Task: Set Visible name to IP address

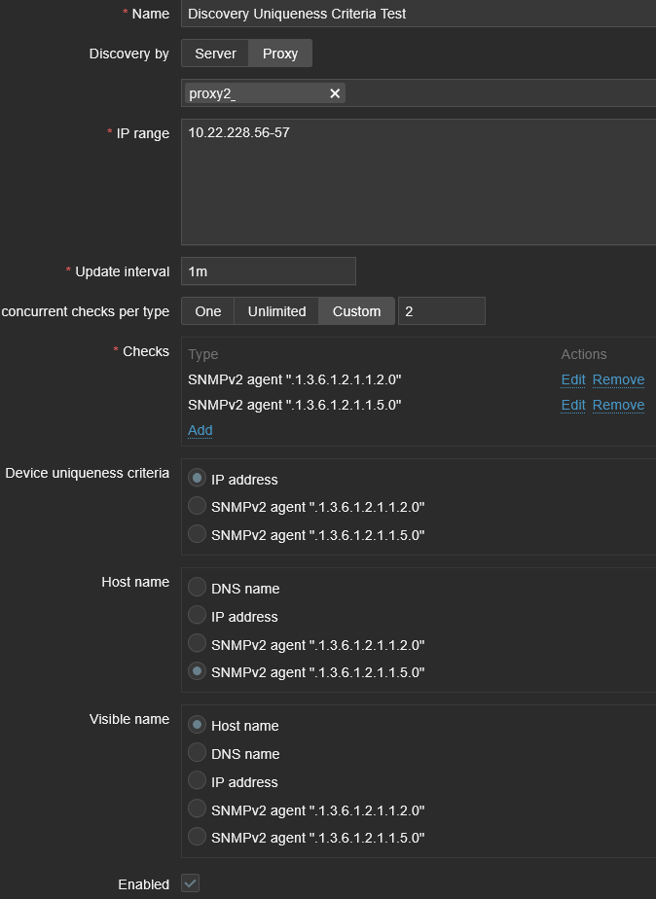Action: tap(198, 781)
